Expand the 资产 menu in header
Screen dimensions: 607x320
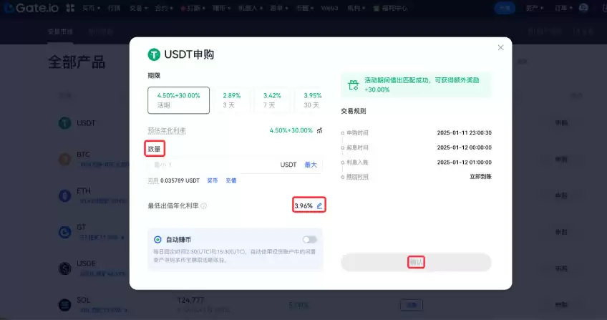coord(535,8)
